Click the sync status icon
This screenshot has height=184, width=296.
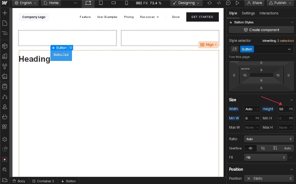point(210,3)
